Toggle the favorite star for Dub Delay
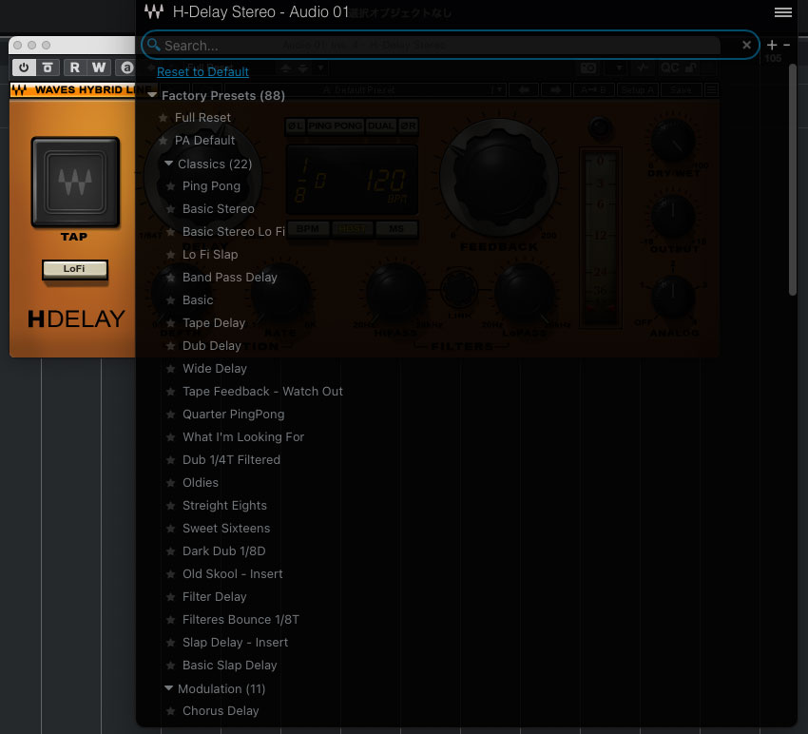 (x=170, y=346)
